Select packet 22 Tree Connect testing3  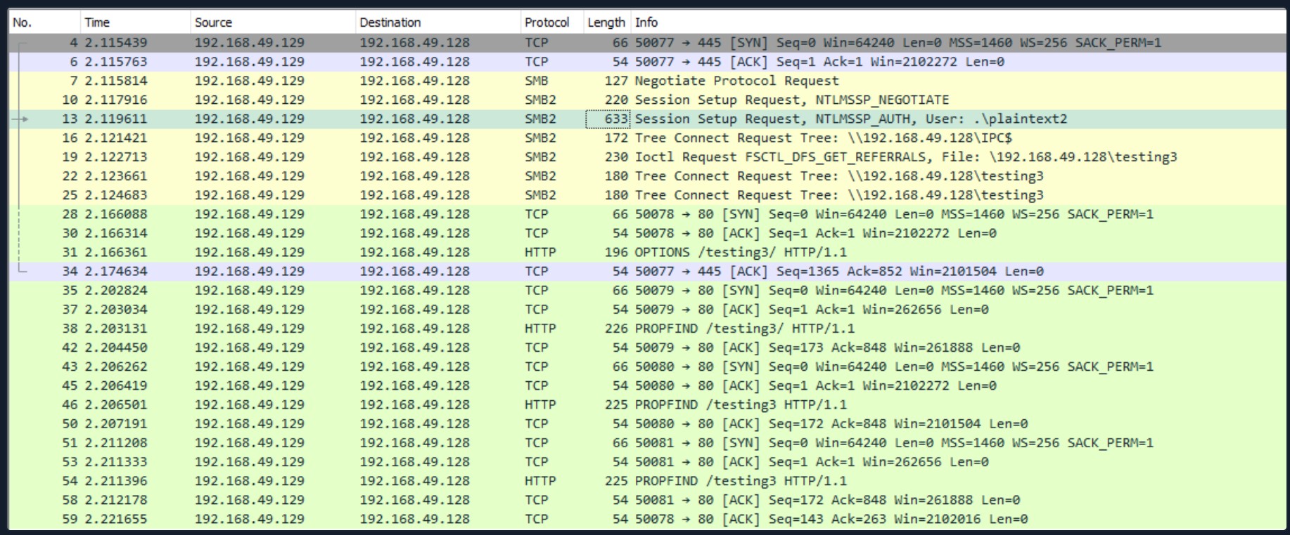pyautogui.click(x=647, y=176)
